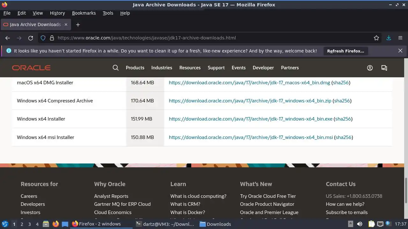408x229 pixels.
Task: Open the Edit menu
Action: pos(22,13)
